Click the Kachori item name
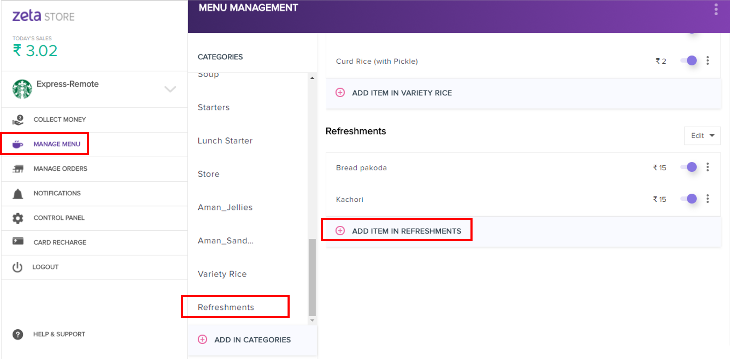 point(350,199)
